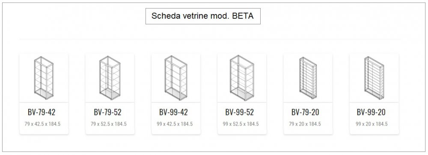Viewport: 428px width, 155px height.
Task: Open the BV-99-20 slim cabinet drawing
Action: pyautogui.click(x=374, y=78)
